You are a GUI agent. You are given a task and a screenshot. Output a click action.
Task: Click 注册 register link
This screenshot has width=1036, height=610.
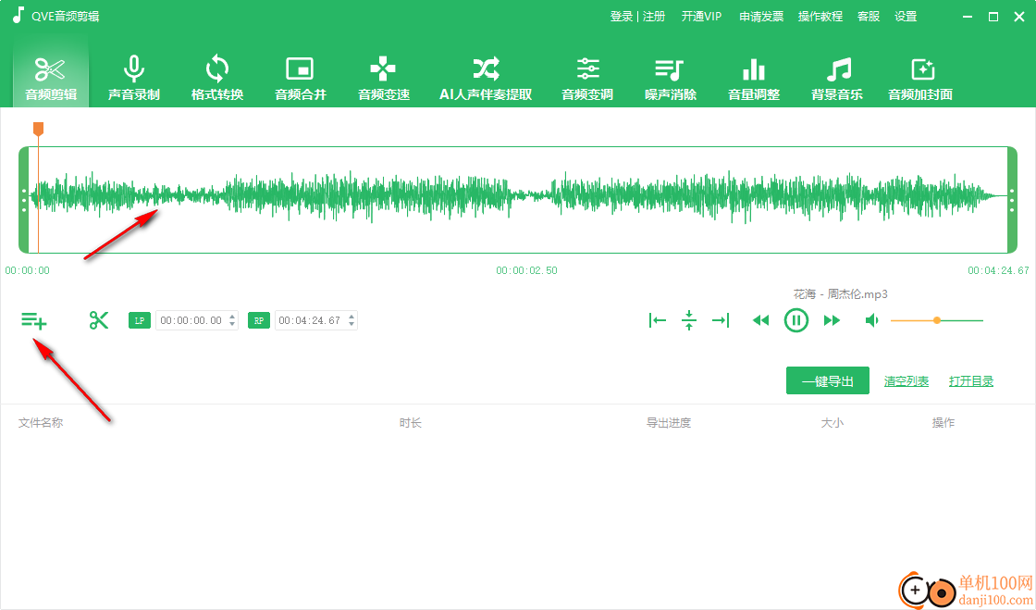click(653, 17)
